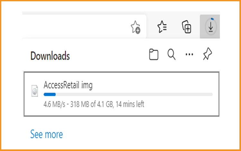Image resolution: width=241 pixels, height=151 pixels.
Task: Click the 4.6 MB/s speed text
Action: point(54,104)
